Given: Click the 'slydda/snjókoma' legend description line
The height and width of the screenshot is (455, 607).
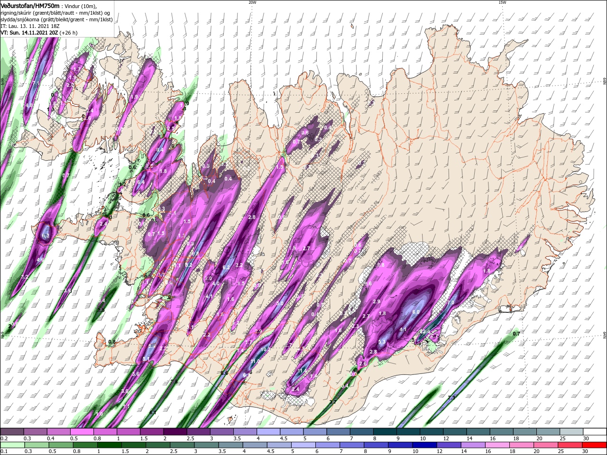Looking at the screenshot, I should click(x=57, y=20).
